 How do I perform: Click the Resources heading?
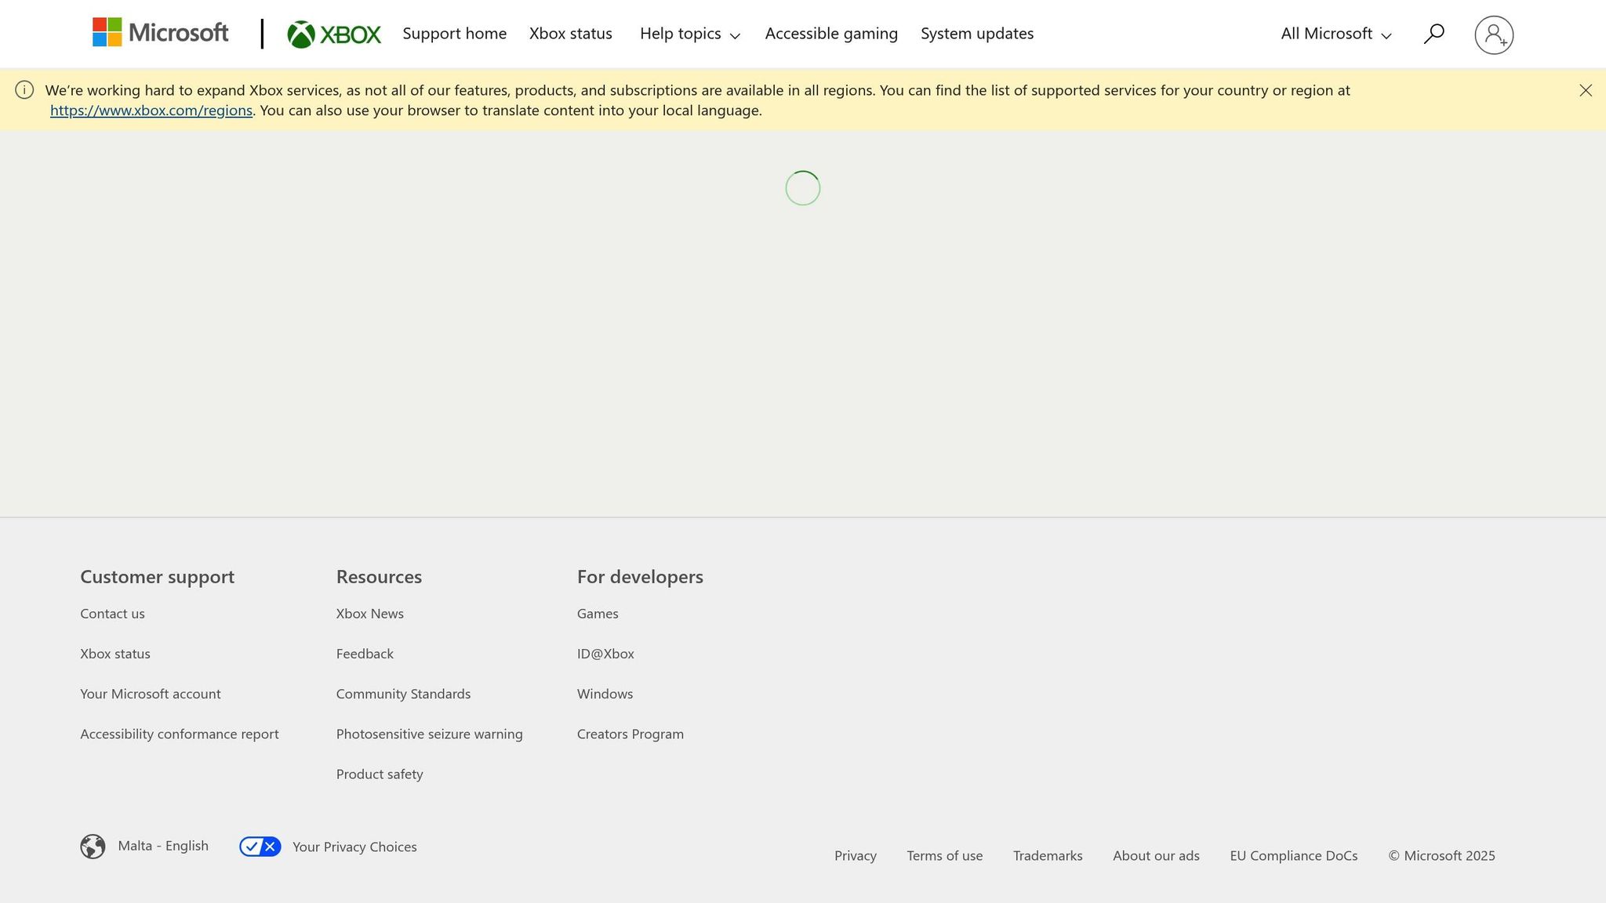379,577
